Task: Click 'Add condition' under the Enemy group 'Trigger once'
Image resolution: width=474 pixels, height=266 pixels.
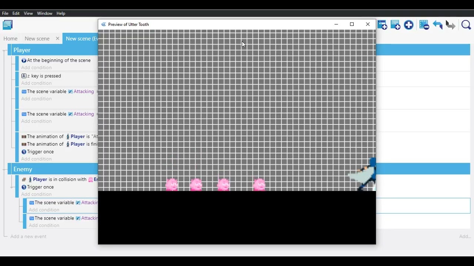Action: 36,194
